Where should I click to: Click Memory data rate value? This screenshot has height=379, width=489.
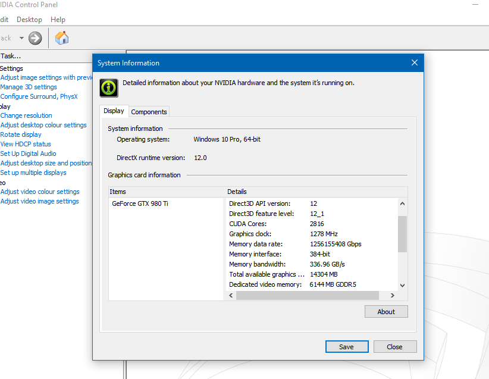pyautogui.click(x=336, y=244)
